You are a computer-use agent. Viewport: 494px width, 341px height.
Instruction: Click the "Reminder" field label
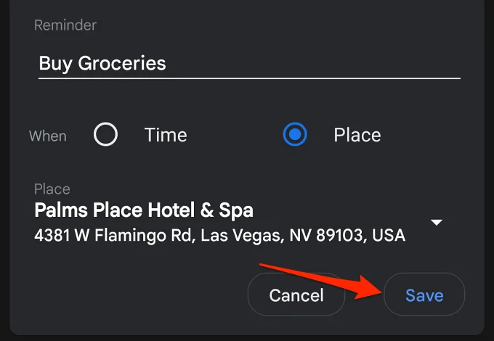click(65, 25)
